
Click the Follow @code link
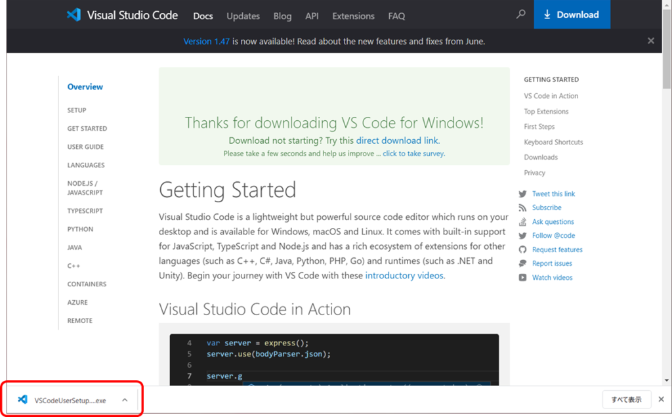point(553,236)
